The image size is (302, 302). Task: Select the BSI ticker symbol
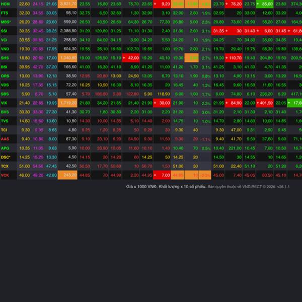(4, 67)
